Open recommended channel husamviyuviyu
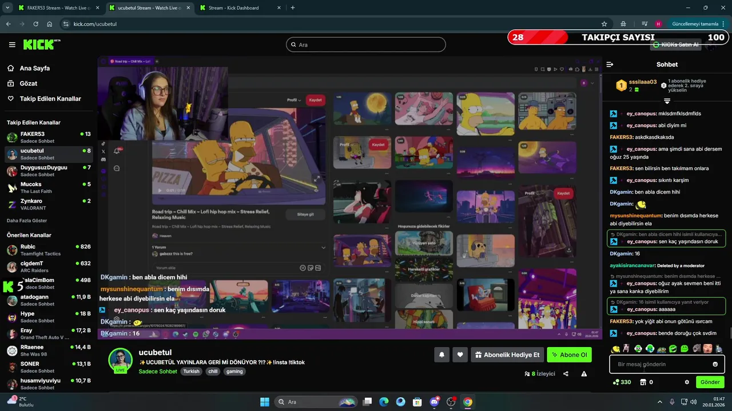The height and width of the screenshot is (411, 732). [49, 384]
